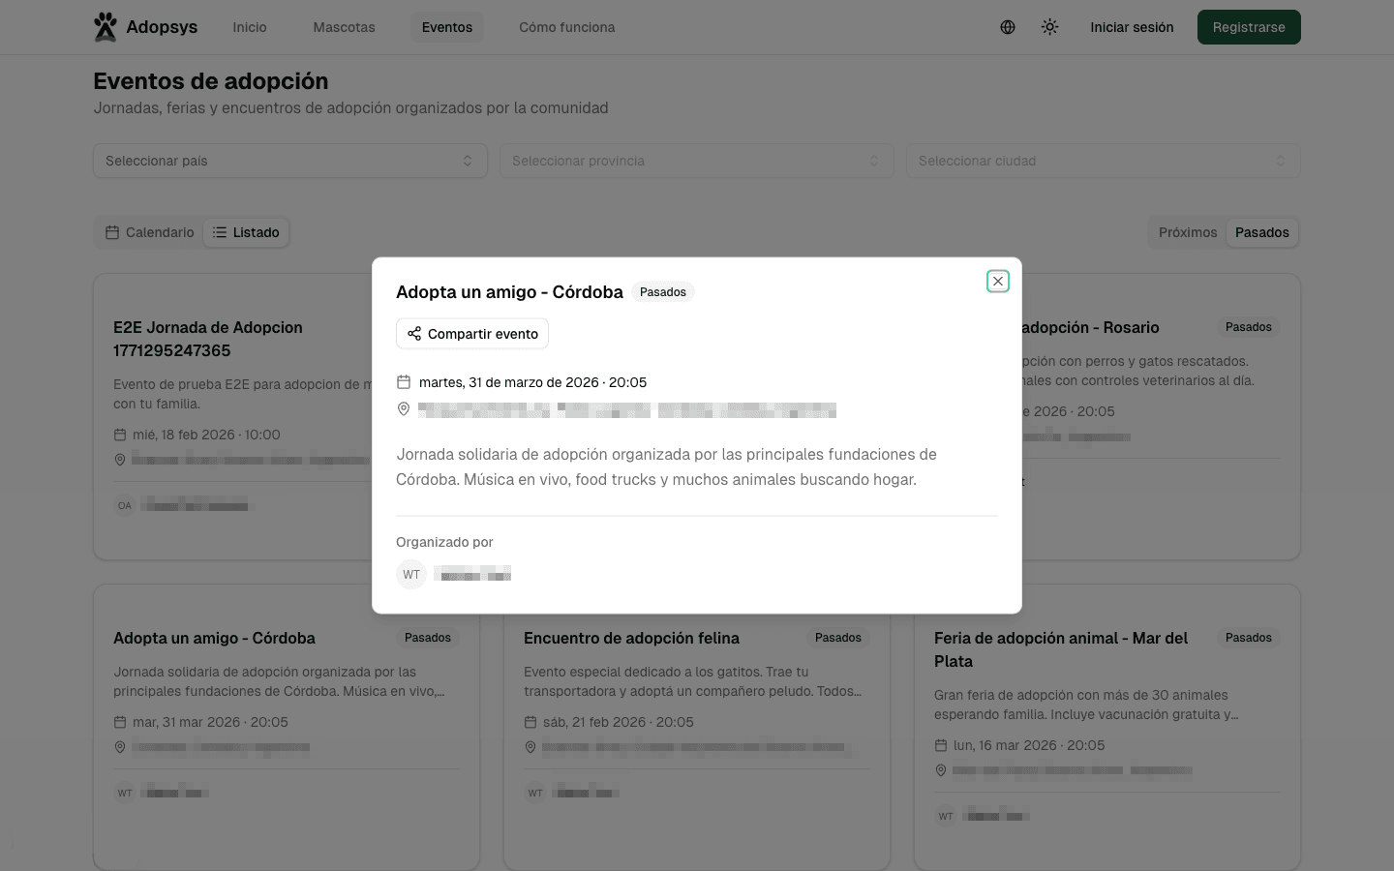Open the Encuentro de adopción felina card
The image size is (1394, 871).
coord(631,639)
